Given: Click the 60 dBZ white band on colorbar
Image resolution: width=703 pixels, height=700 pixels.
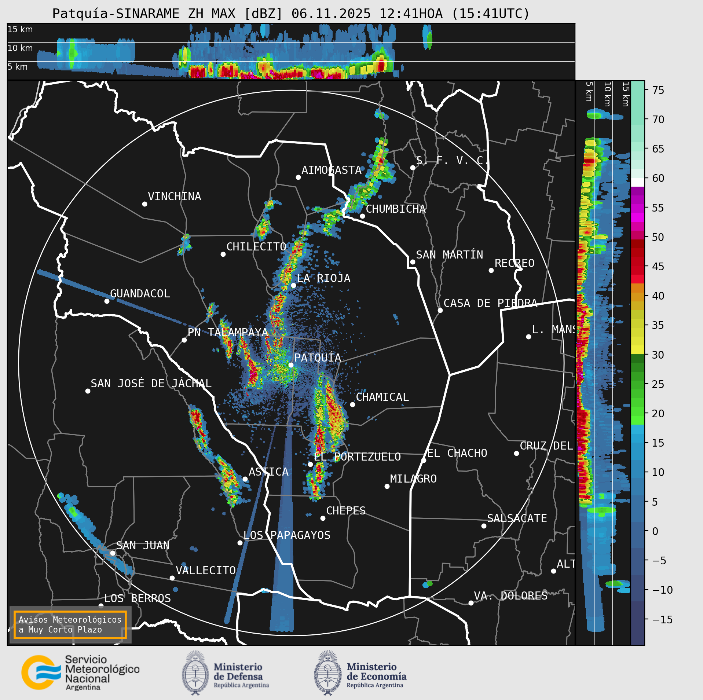Looking at the screenshot, I should pyautogui.click(x=638, y=182).
